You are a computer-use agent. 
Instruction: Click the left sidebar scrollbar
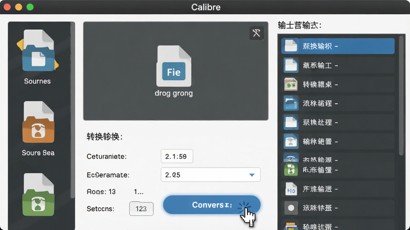tap(73, 109)
